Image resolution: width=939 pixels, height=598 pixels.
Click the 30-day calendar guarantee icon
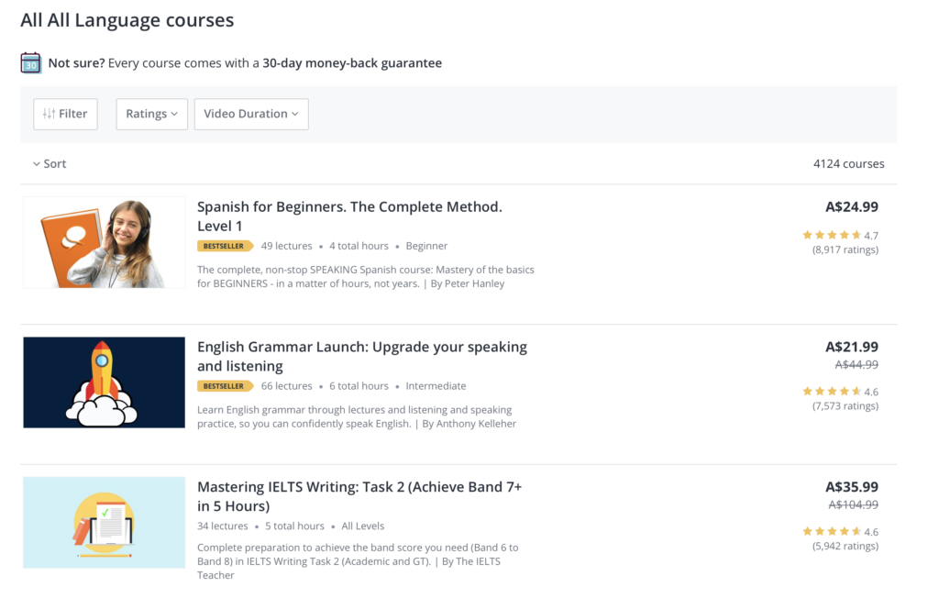(x=30, y=62)
